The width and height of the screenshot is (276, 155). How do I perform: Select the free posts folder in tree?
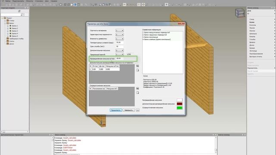point(16,39)
